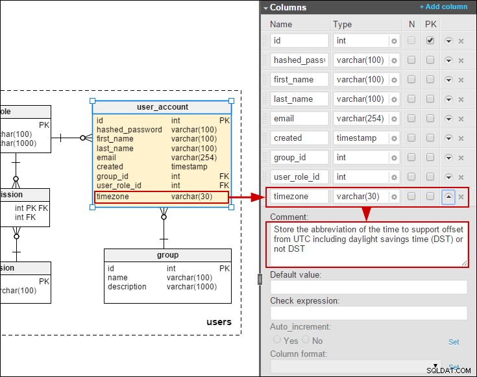
Task: Expand details for first_name column
Action: click(448, 80)
